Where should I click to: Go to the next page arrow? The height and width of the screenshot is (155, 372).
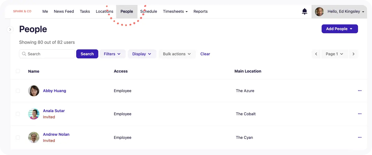click(x=353, y=54)
